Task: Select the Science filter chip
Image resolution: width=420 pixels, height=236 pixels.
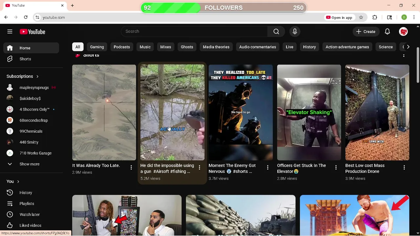Action: point(386,47)
